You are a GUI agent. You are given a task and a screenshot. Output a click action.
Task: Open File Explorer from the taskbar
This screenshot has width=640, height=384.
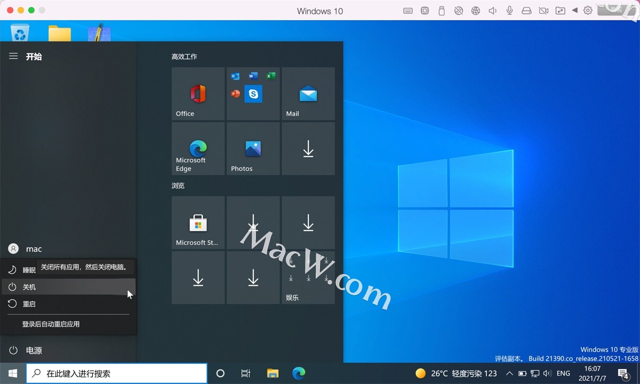pos(273,373)
